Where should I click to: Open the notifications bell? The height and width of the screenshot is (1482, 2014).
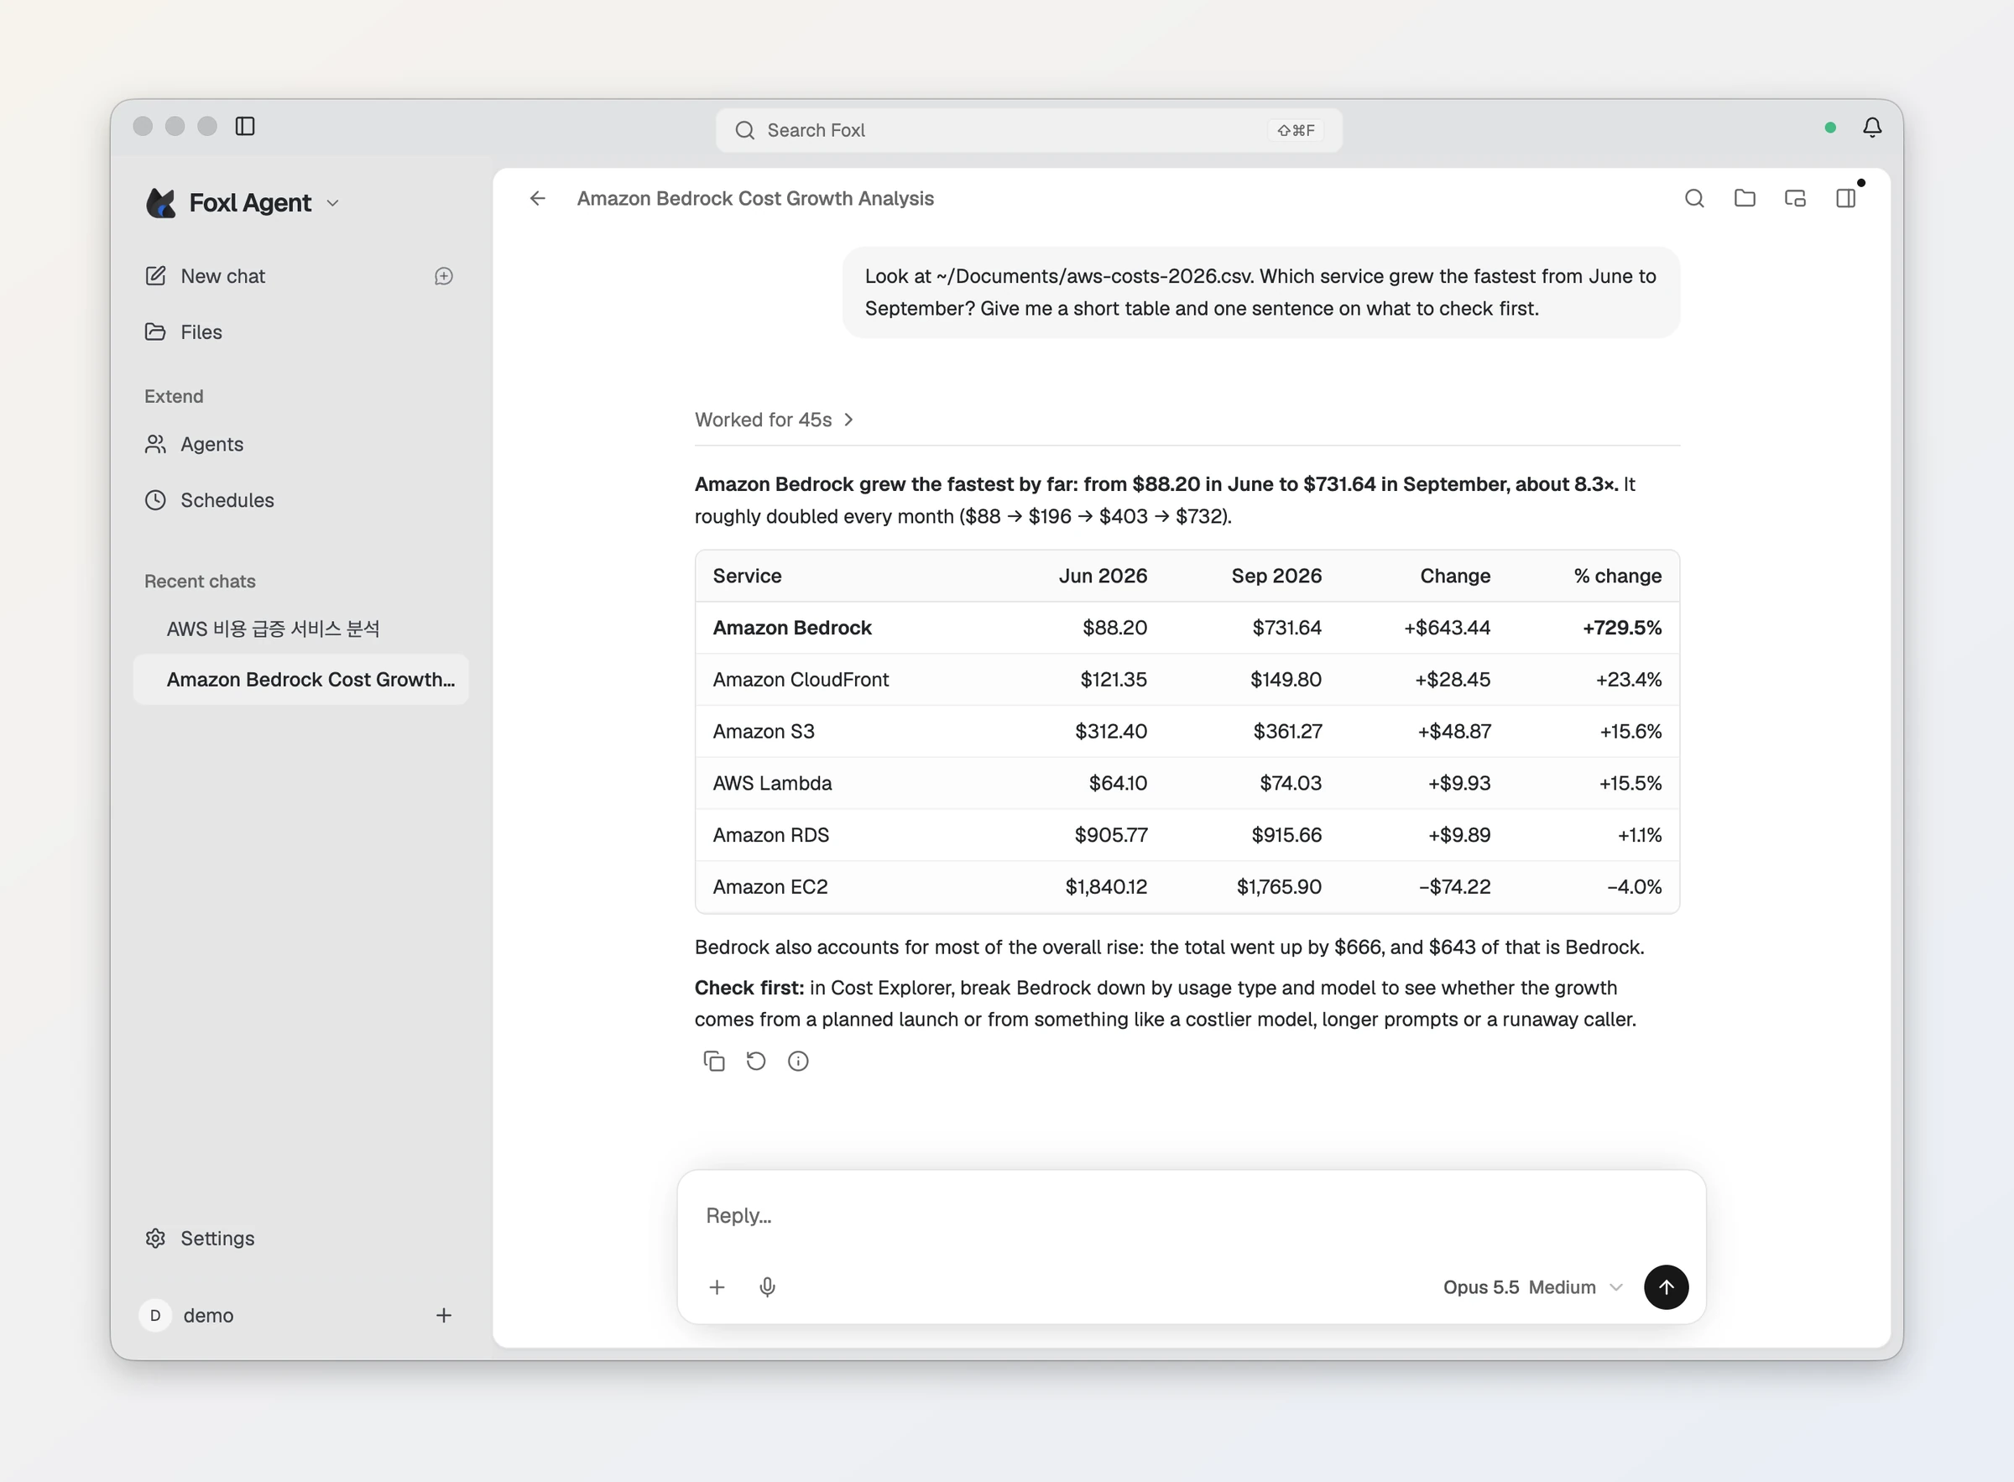[x=1872, y=128]
